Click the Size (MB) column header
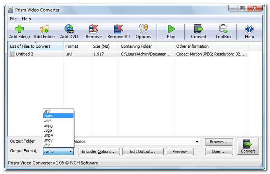Viewport: 270px width, 174px height. point(105,46)
